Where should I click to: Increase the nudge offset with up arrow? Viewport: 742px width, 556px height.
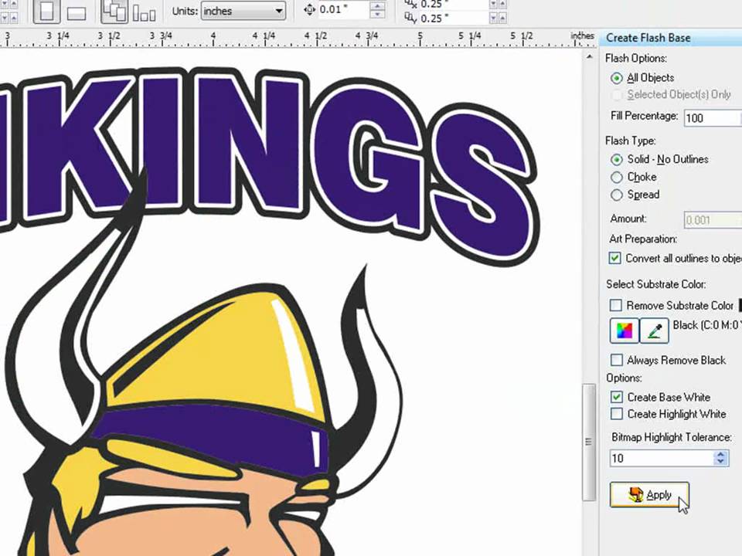pos(377,5)
